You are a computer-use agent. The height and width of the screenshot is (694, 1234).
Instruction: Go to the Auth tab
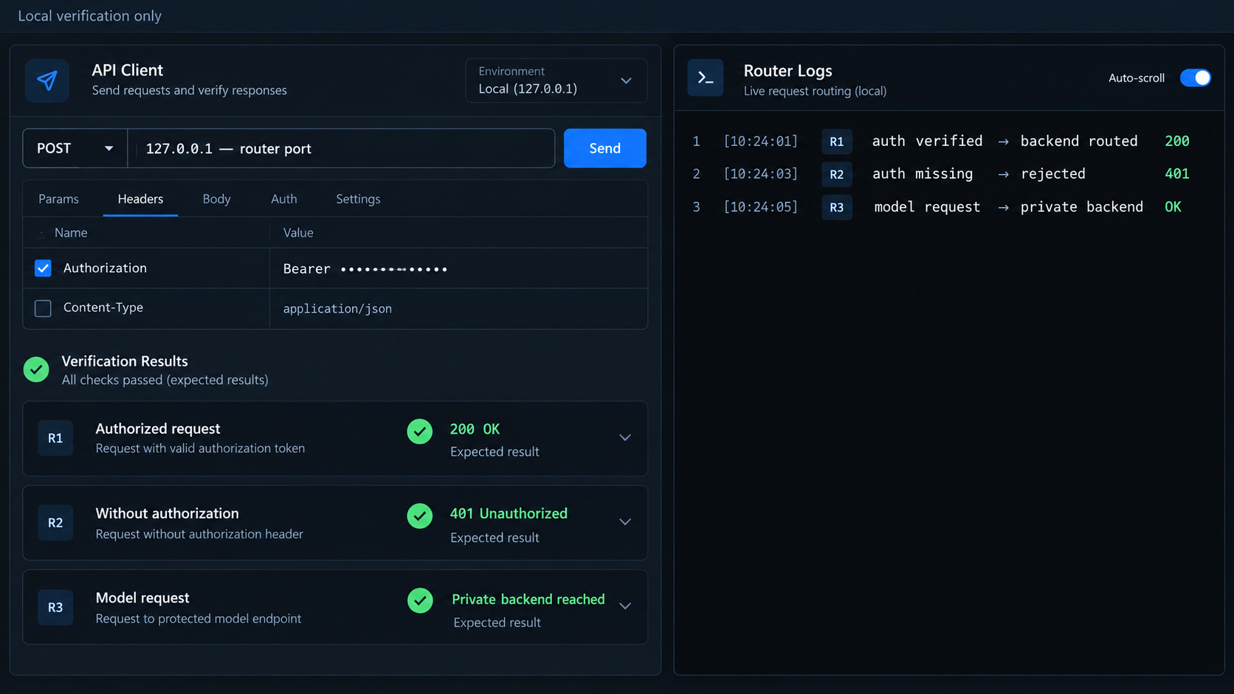[x=284, y=199]
